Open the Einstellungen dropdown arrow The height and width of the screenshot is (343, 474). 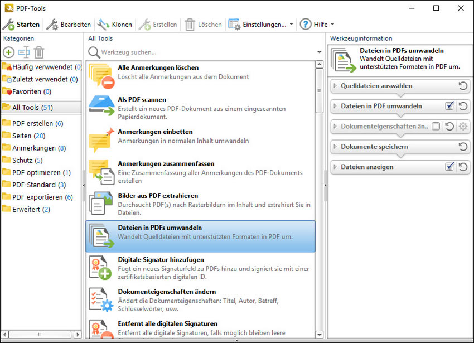click(x=292, y=25)
